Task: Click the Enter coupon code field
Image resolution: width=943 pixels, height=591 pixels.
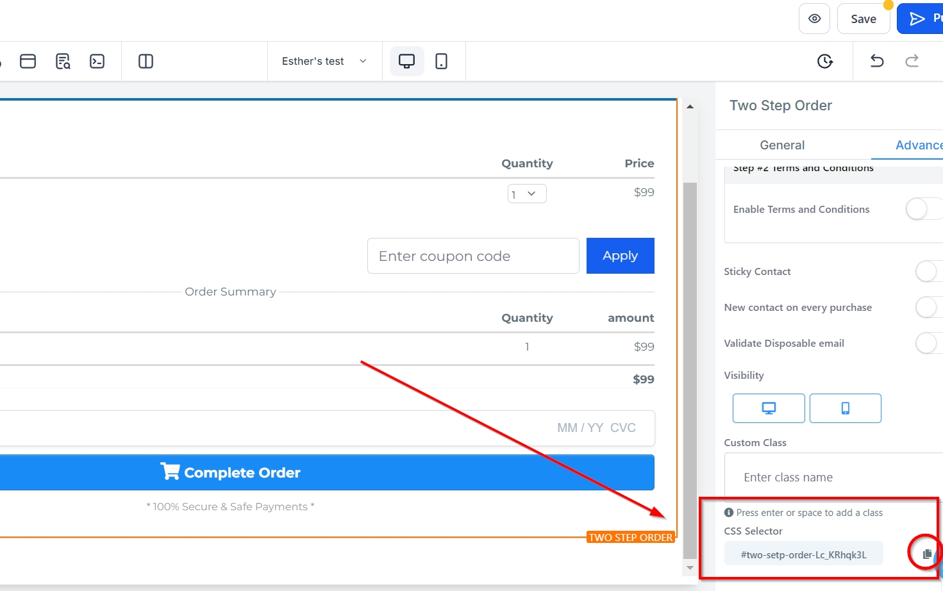Action: (473, 256)
